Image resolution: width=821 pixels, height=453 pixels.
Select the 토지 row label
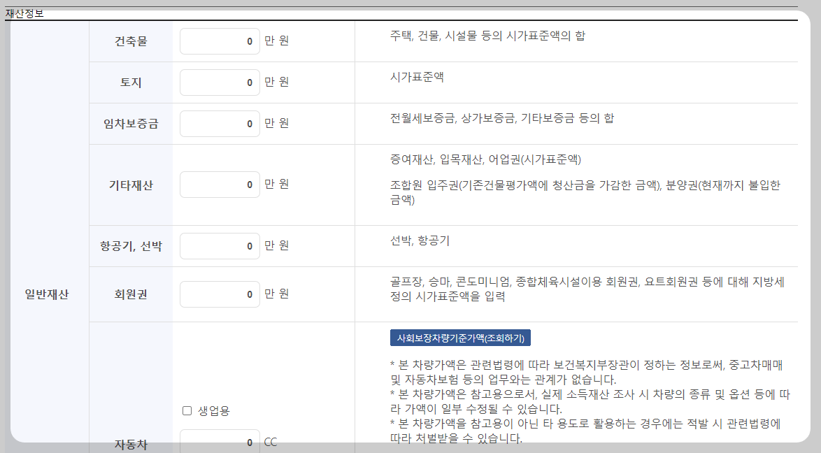click(x=131, y=82)
